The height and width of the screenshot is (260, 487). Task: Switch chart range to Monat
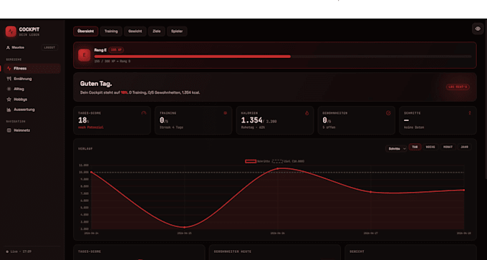[448, 147]
